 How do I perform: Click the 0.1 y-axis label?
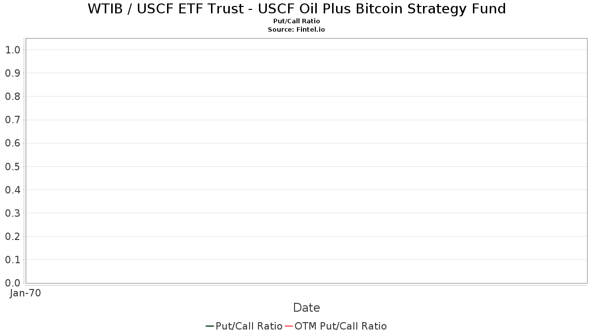(12, 260)
